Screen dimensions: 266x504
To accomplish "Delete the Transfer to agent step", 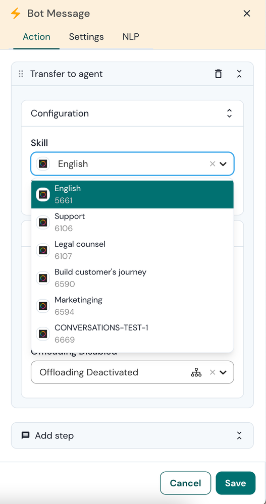I will click(219, 74).
